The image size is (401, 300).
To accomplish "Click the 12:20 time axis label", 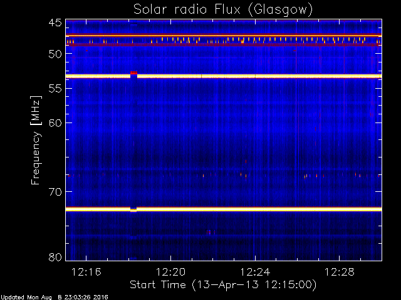I will click(170, 272).
